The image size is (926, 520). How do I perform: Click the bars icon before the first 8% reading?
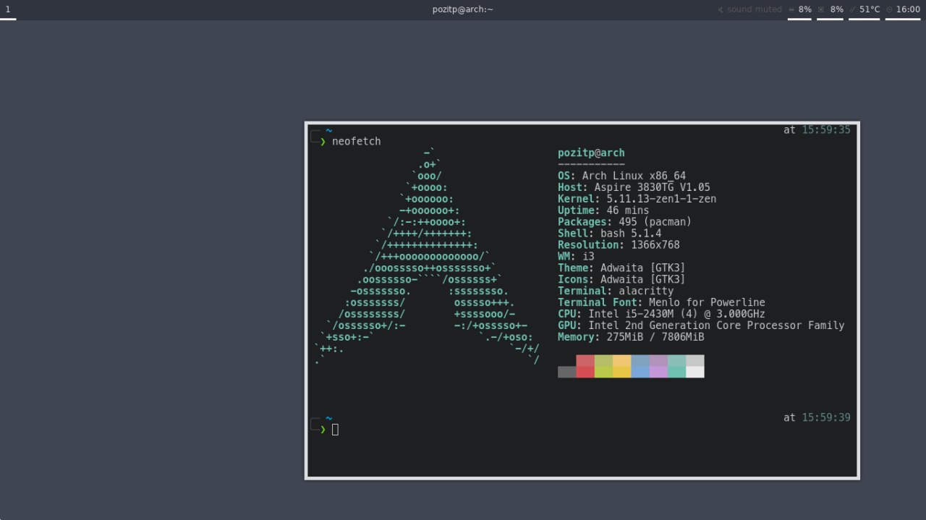click(x=791, y=9)
